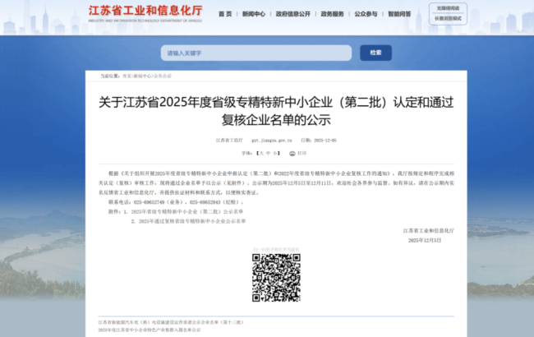Image resolution: width=534 pixels, height=337 pixels.
Task: Enable 长者浏览模式 elder browsing mode
Action: [x=449, y=18]
